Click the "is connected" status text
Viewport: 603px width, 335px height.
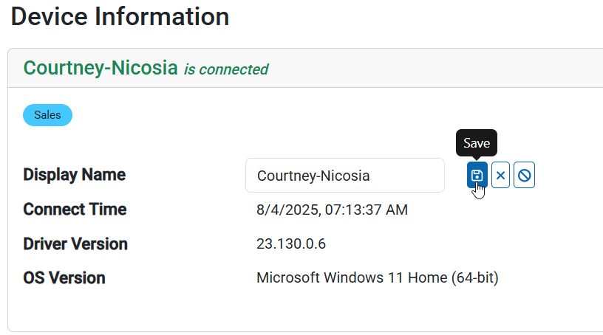point(226,69)
